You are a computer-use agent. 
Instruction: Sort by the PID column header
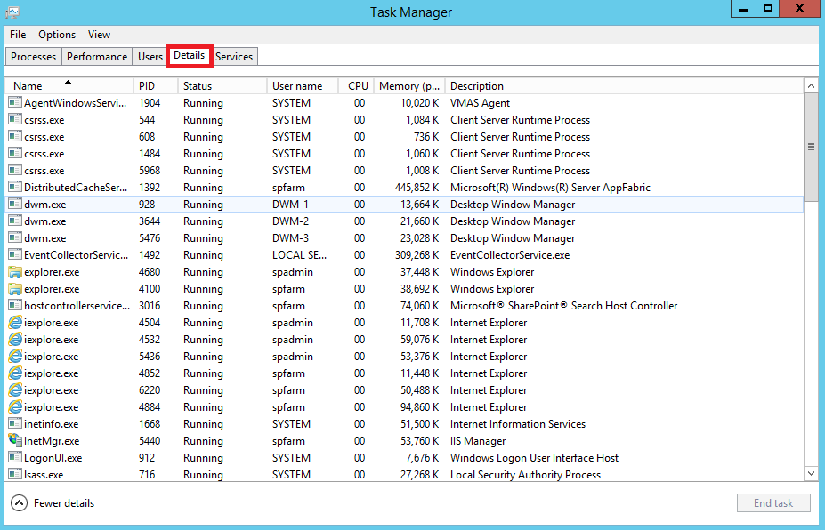(x=156, y=85)
